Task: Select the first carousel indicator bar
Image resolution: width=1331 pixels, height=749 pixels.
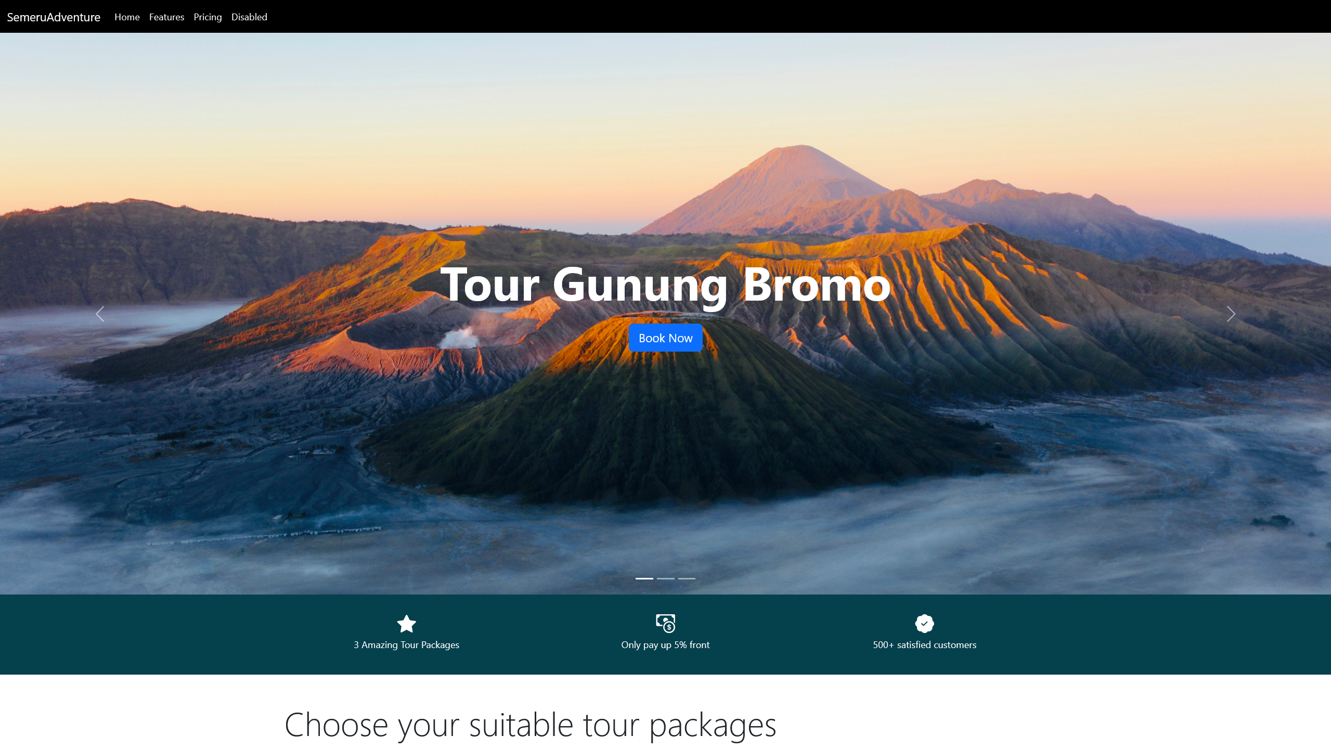Action: pos(644,578)
